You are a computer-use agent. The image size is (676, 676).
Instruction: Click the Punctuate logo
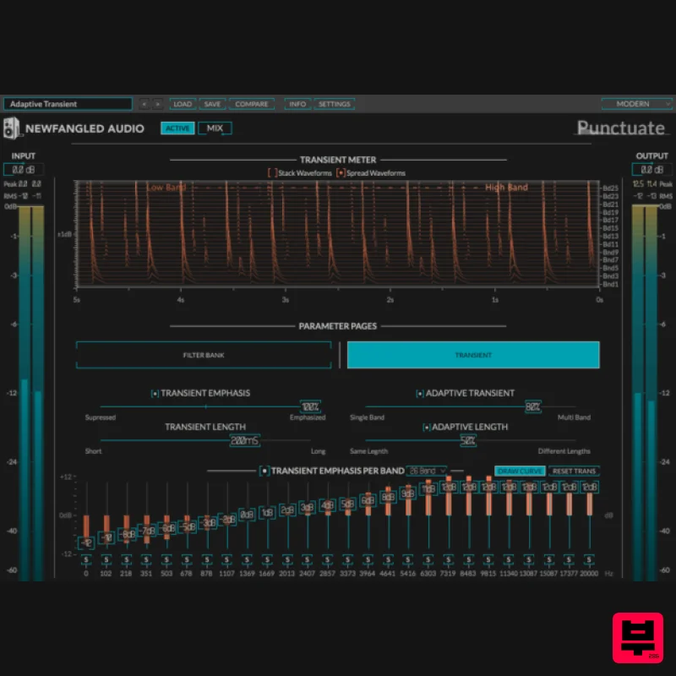[x=623, y=128]
